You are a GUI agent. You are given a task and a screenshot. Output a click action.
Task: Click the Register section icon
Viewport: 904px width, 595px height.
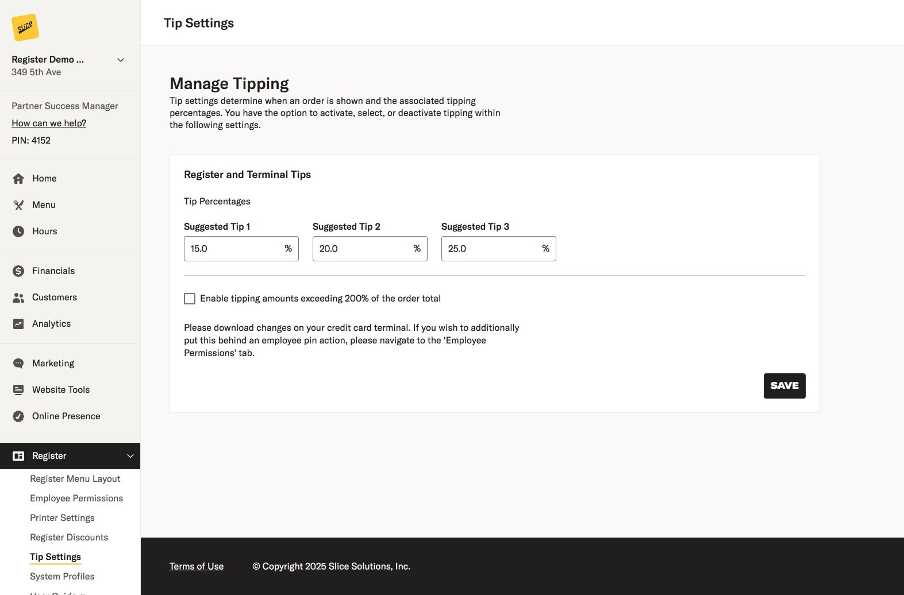click(18, 456)
